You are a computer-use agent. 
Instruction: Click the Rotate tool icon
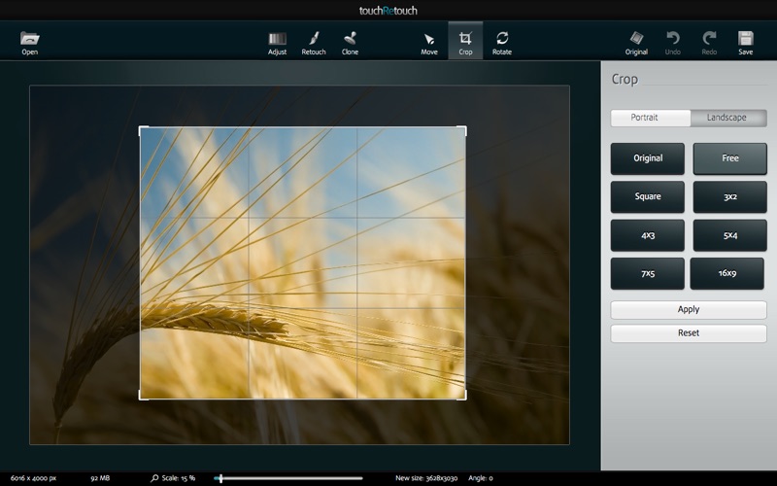pyautogui.click(x=501, y=41)
